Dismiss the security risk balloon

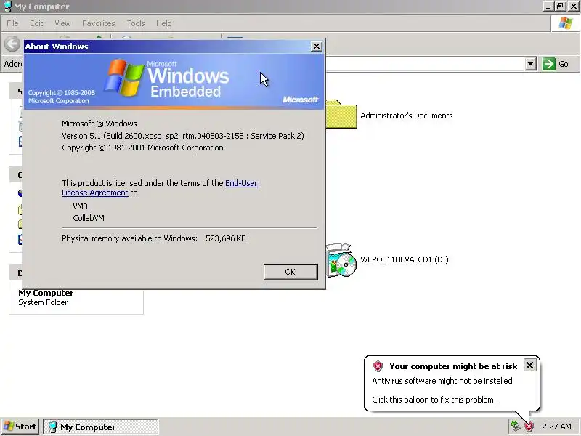529,366
